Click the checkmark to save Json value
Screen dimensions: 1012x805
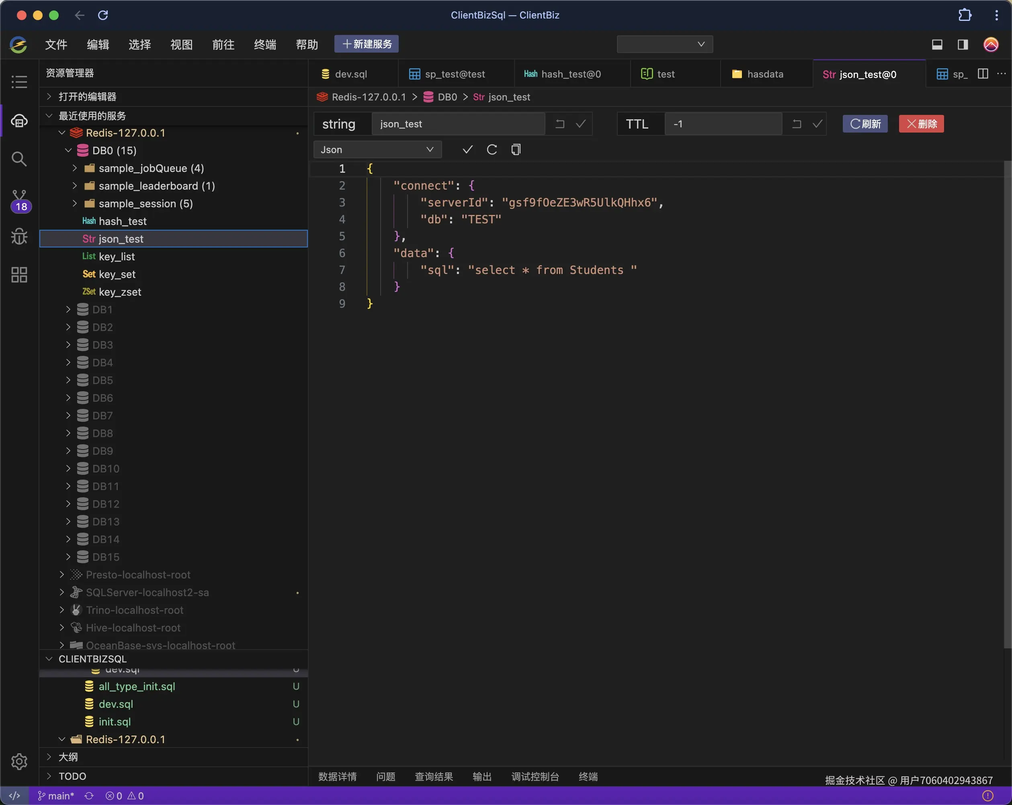click(467, 150)
